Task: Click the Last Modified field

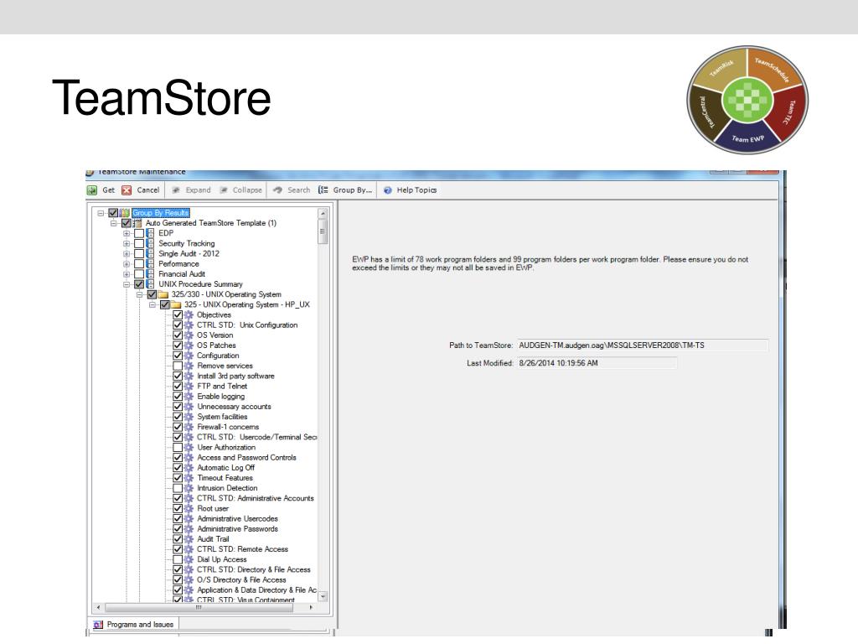Action: point(597,363)
